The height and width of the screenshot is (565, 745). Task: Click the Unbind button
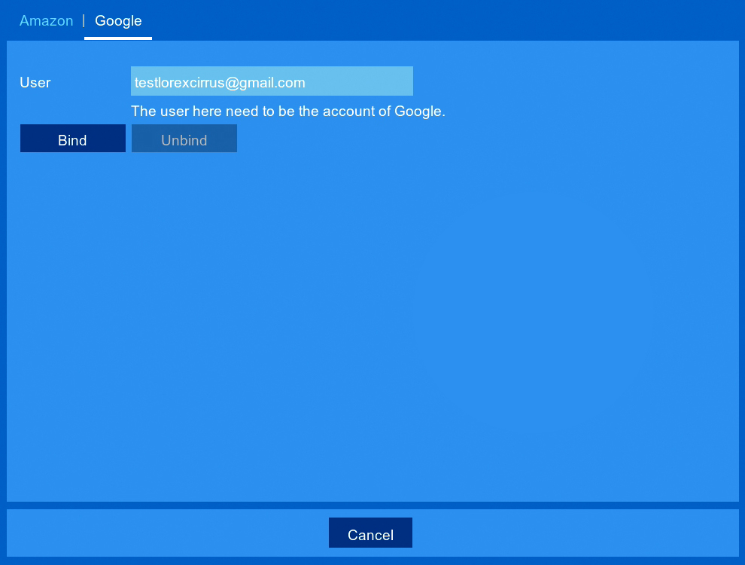[x=184, y=139]
